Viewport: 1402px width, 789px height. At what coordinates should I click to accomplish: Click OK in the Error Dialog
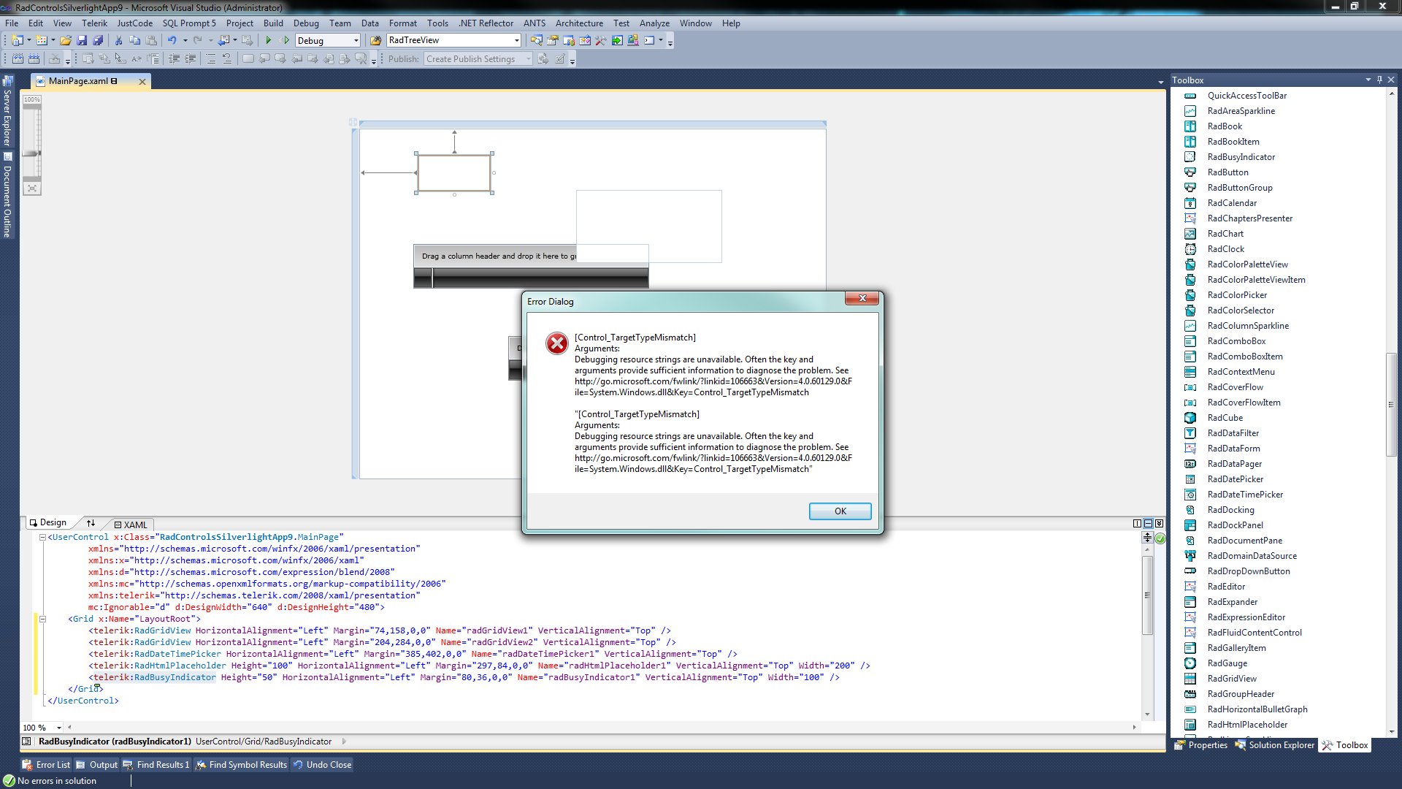[x=840, y=511]
